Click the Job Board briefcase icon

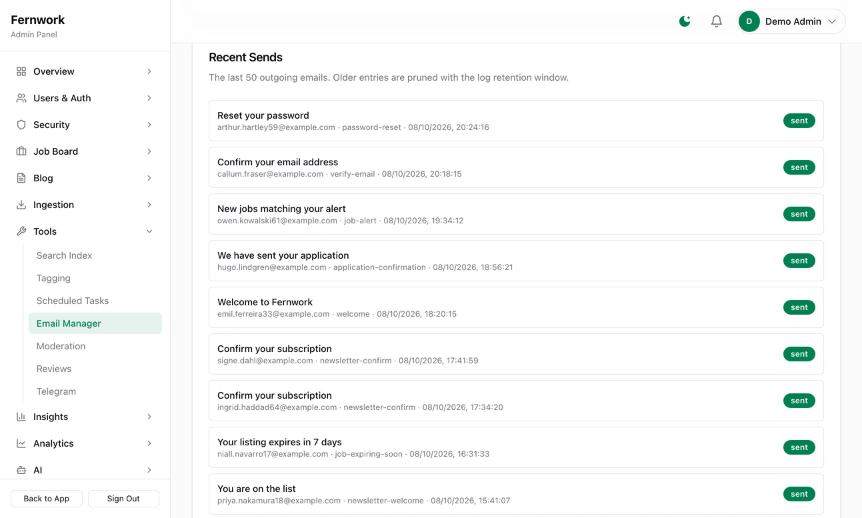(x=21, y=151)
